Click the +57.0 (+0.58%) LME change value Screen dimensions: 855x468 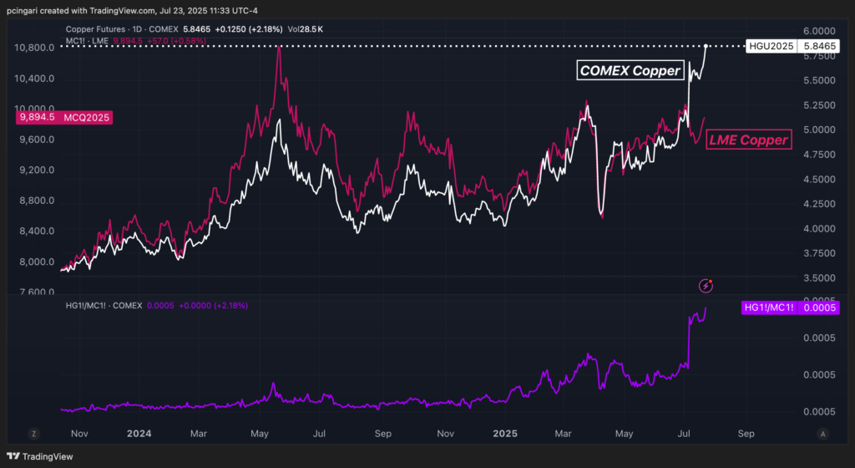click(x=177, y=41)
